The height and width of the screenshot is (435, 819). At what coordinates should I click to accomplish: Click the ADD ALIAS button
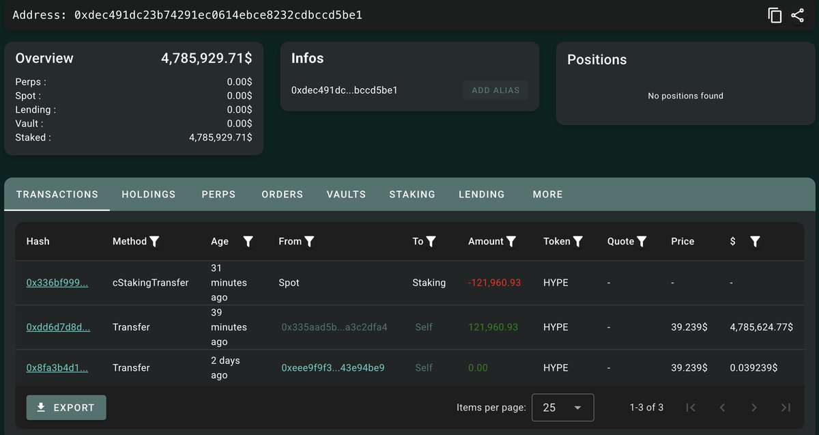point(495,90)
